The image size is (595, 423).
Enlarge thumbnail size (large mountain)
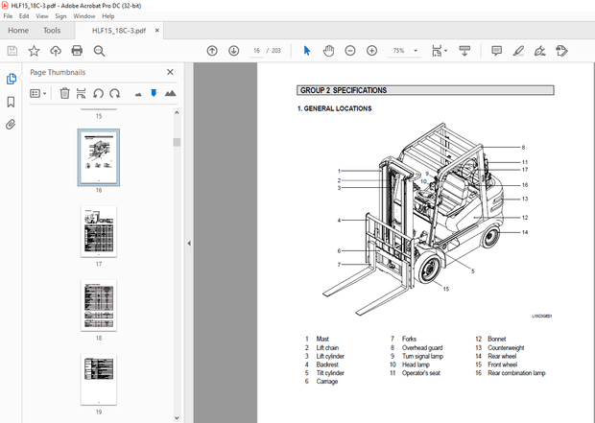tap(171, 93)
